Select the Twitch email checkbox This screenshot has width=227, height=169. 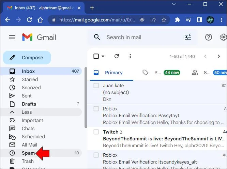coord(96,132)
